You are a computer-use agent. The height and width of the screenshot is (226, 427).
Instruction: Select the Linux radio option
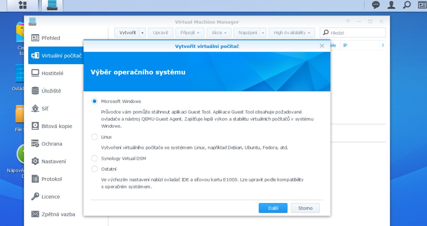[x=94, y=137]
